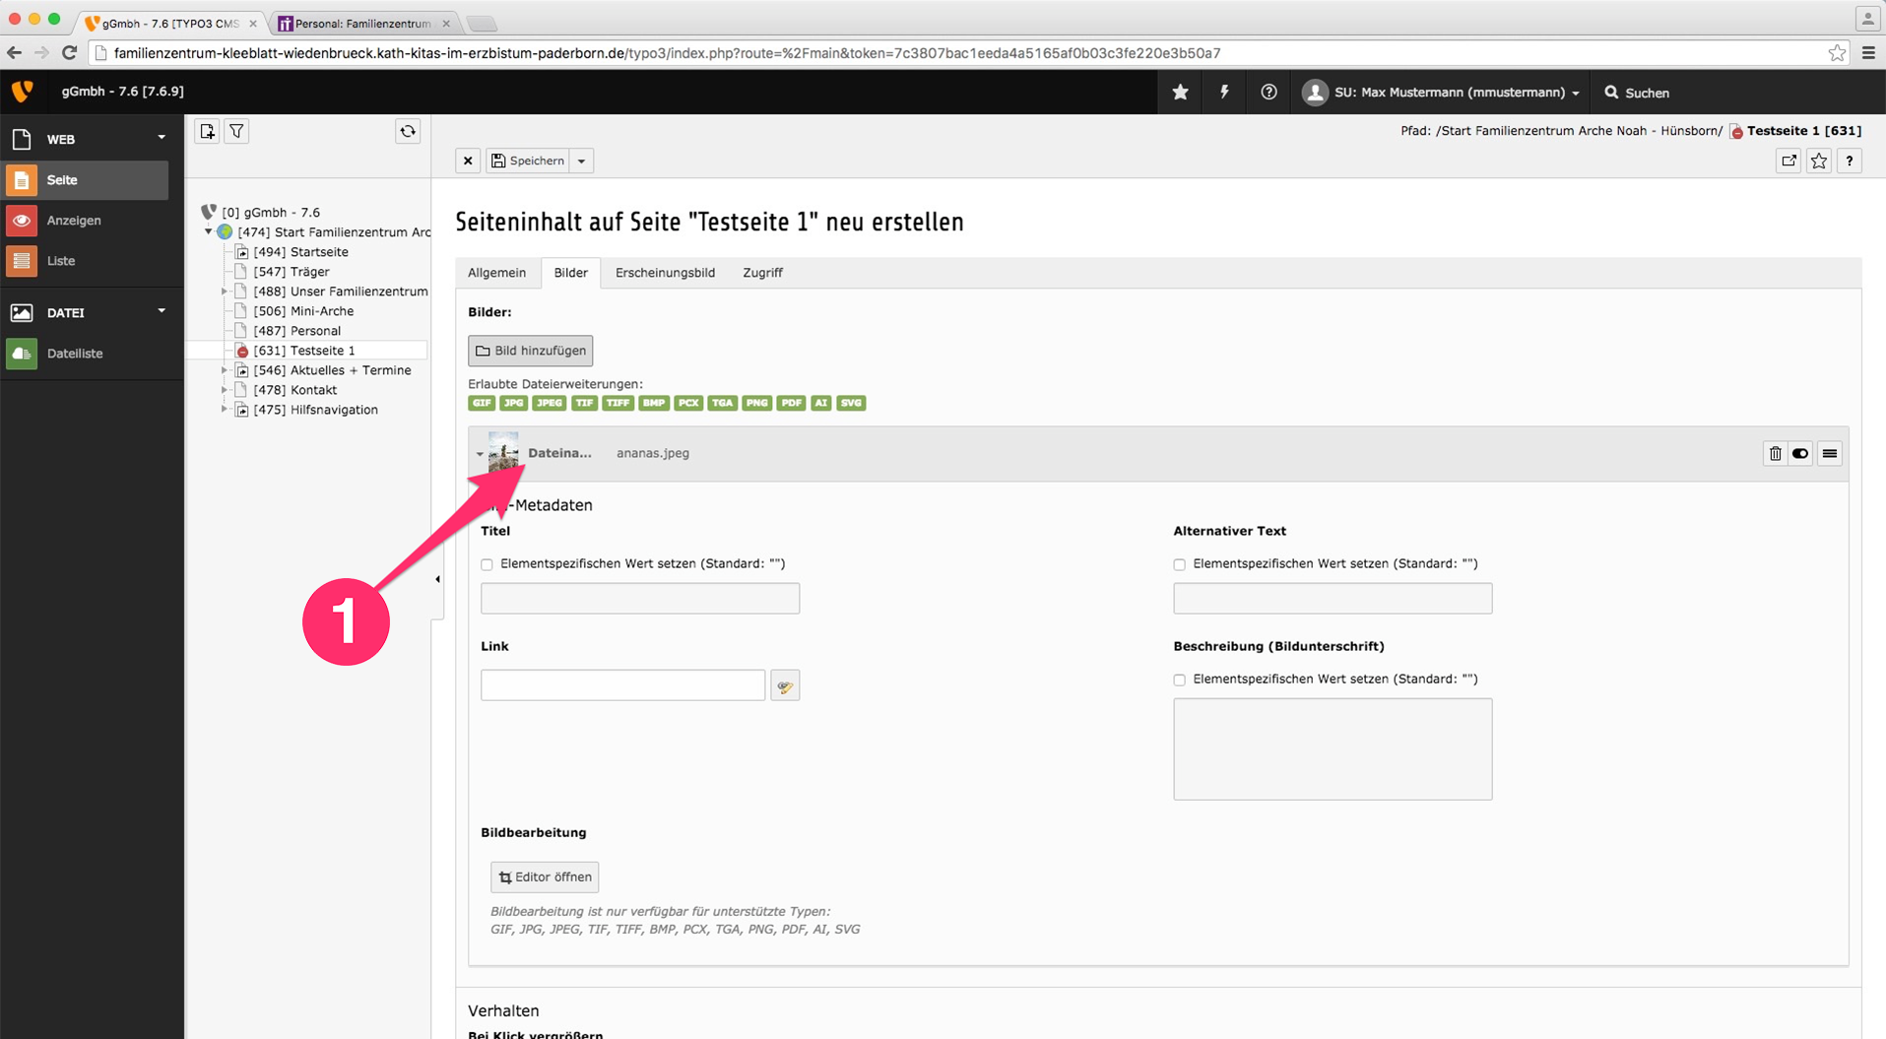Refresh the page tree
Screen dimensions: 1886x1039
pos(408,131)
